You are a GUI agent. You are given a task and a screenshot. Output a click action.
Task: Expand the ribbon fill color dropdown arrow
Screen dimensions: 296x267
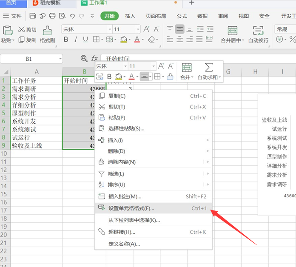click(129, 40)
